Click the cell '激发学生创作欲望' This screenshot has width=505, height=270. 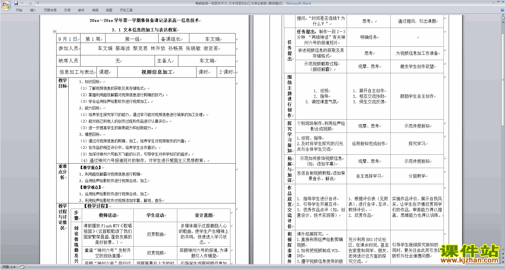click(417, 66)
